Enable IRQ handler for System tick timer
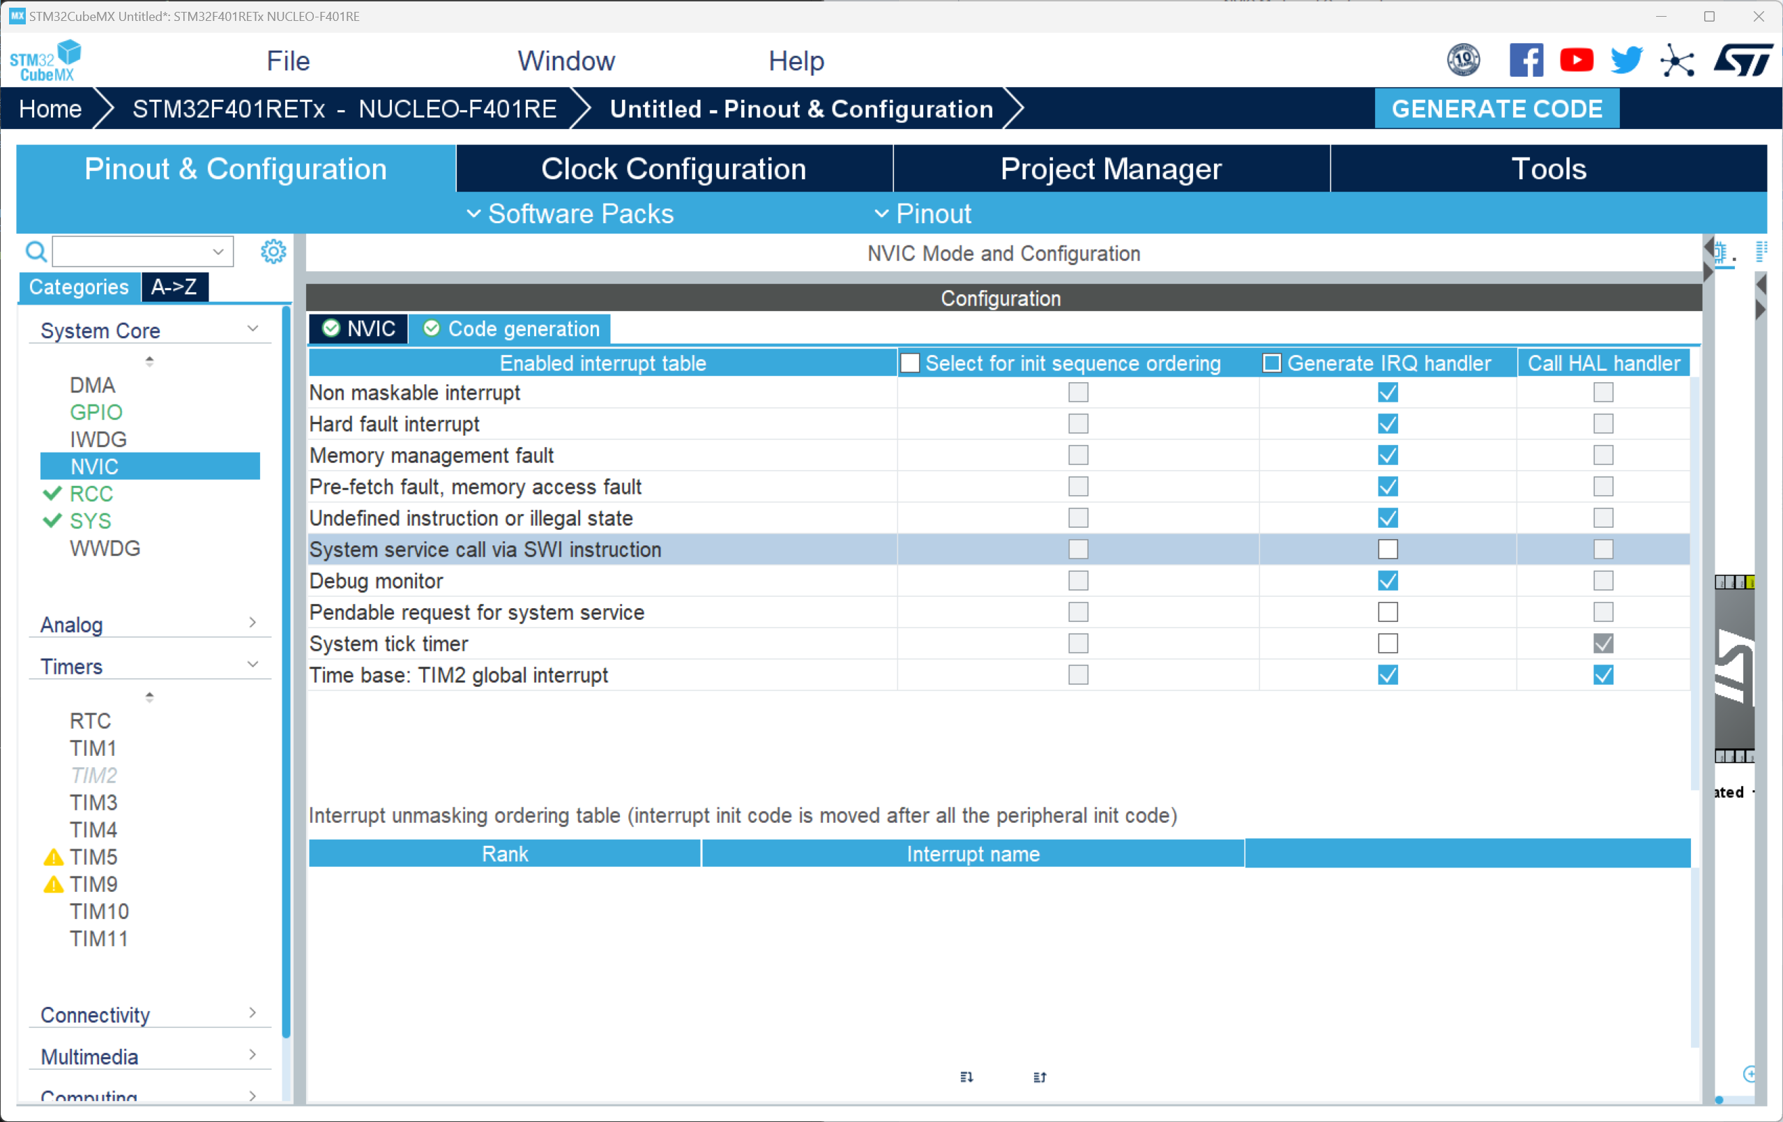This screenshot has height=1122, width=1783. 1388,644
